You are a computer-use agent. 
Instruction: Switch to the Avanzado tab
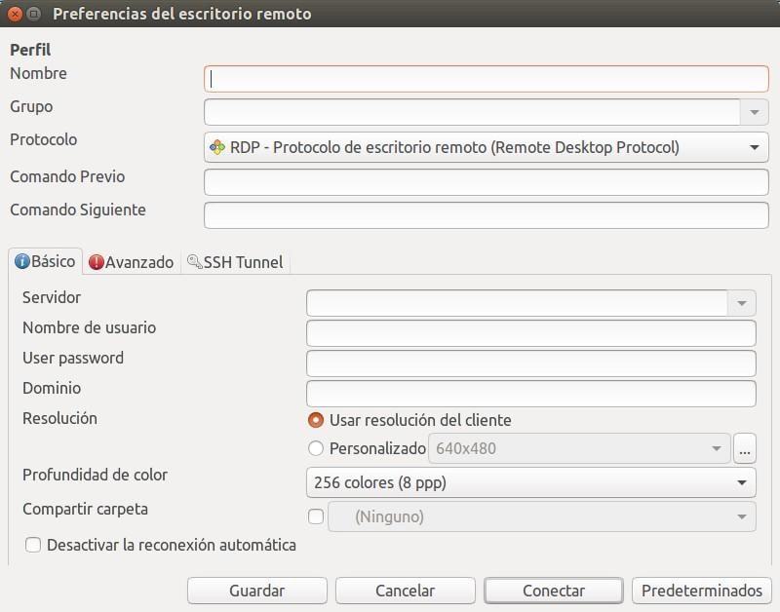[x=132, y=262]
